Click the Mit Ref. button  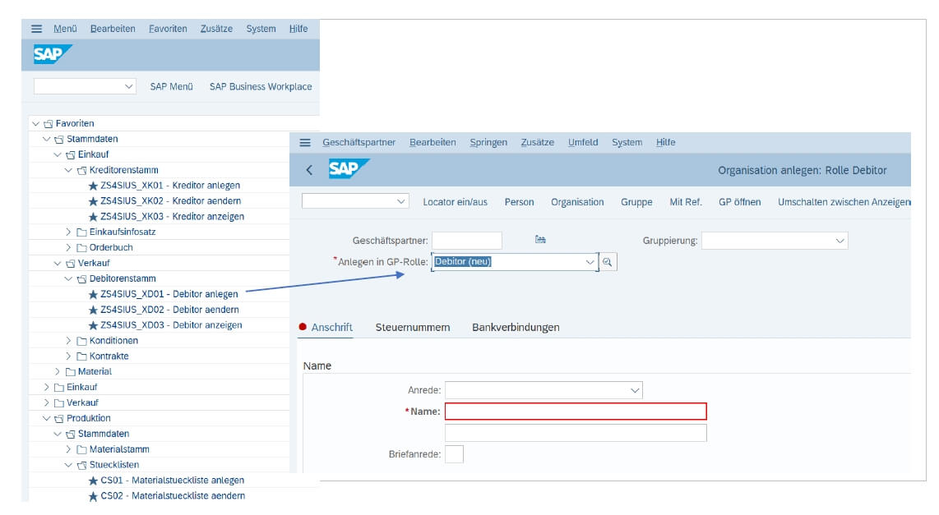tap(686, 202)
